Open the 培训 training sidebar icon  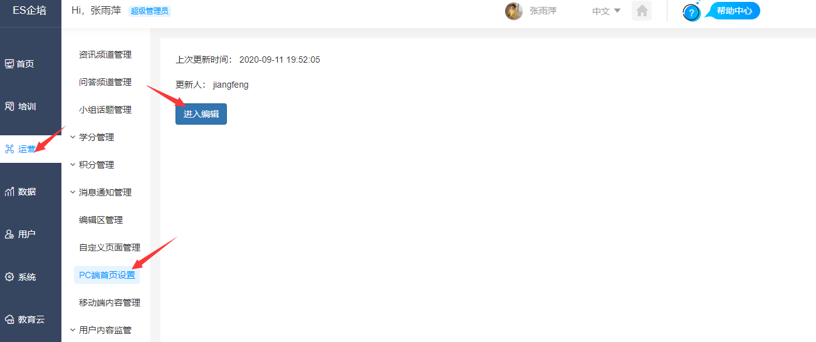click(x=9, y=106)
